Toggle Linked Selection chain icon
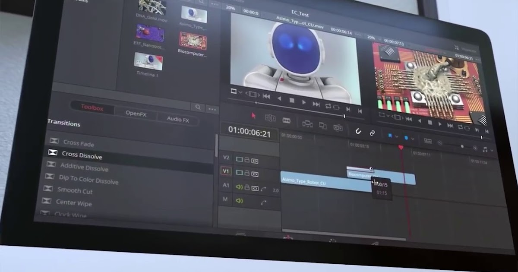The width and height of the screenshot is (518, 272). coord(372,133)
